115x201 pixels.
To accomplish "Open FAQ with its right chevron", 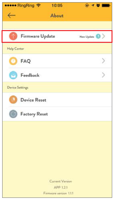I will click(x=104, y=61).
